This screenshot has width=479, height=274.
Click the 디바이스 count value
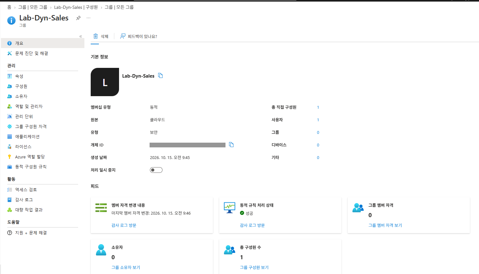click(318, 145)
